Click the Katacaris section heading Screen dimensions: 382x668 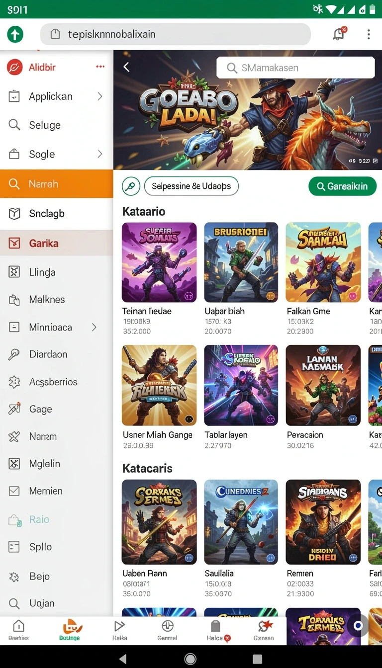click(x=147, y=468)
